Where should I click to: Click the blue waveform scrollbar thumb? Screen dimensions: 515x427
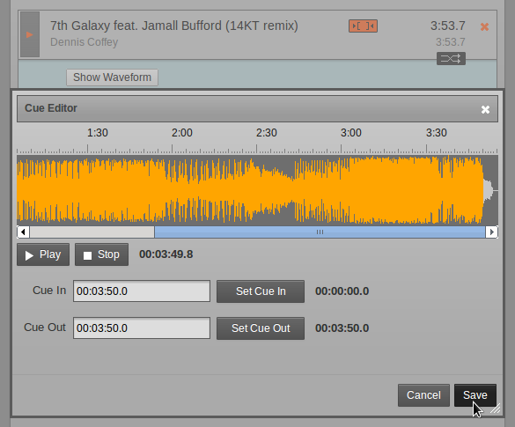point(320,232)
